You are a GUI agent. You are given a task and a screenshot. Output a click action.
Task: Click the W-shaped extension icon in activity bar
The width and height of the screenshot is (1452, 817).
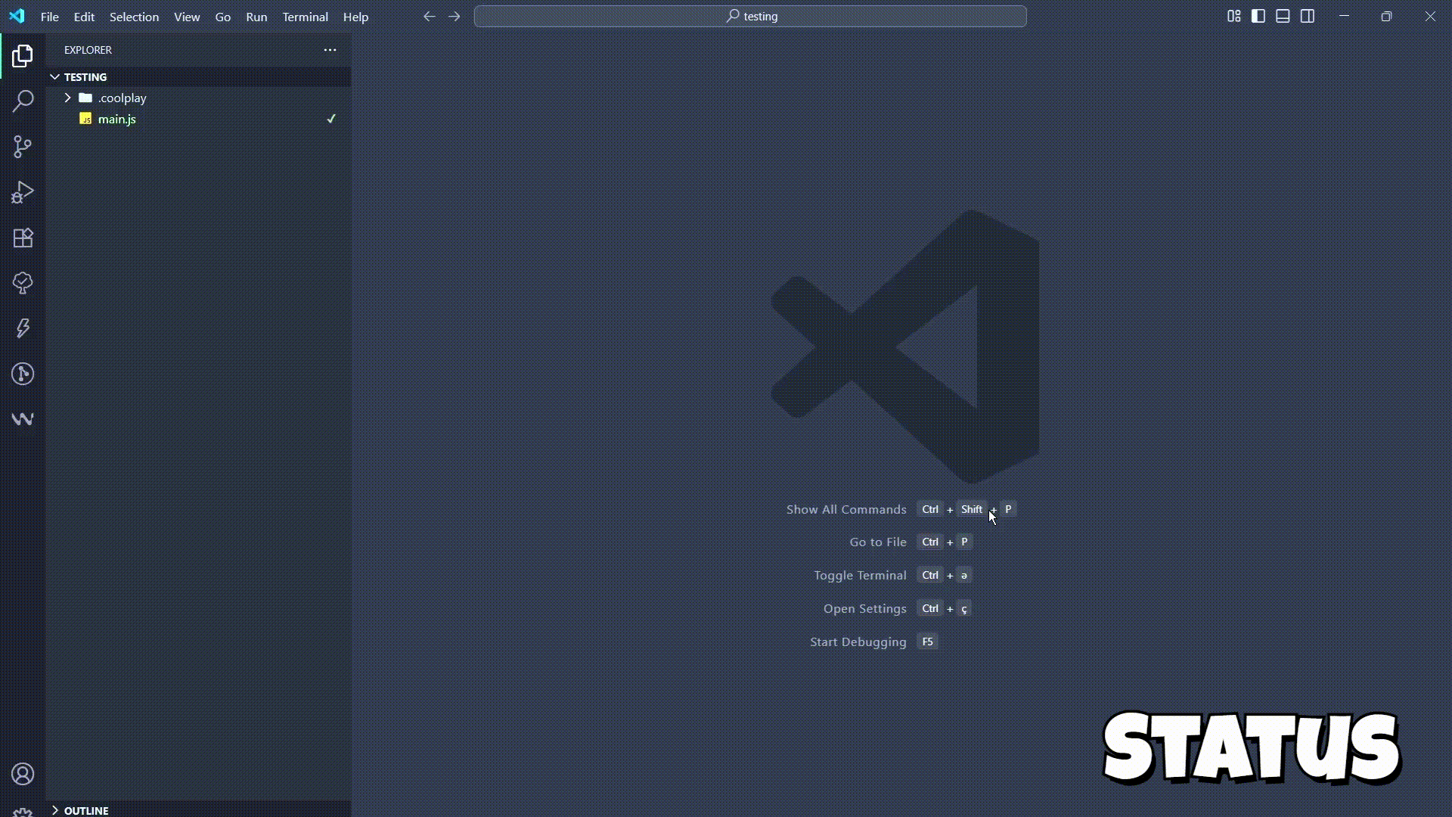point(23,419)
